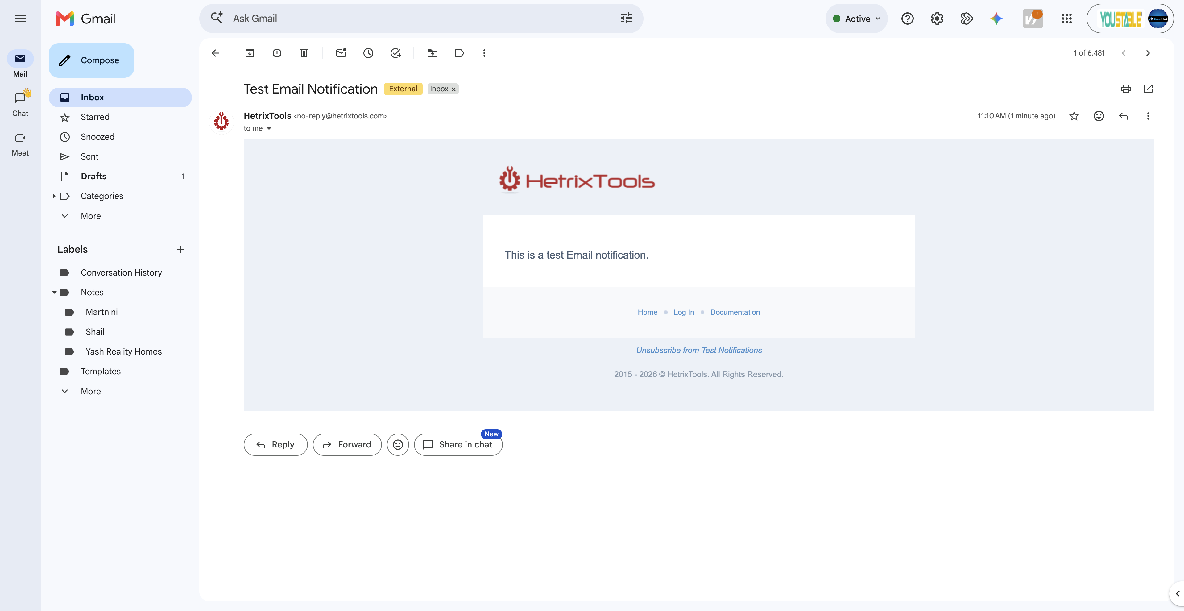1184x611 pixels.
Task: Expand the 'to me' recipient details
Action: tap(269, 128)
